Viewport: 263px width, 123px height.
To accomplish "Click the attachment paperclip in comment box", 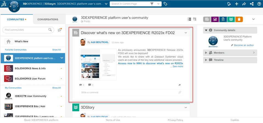I will pyautogui.click(x=180, y=92).
